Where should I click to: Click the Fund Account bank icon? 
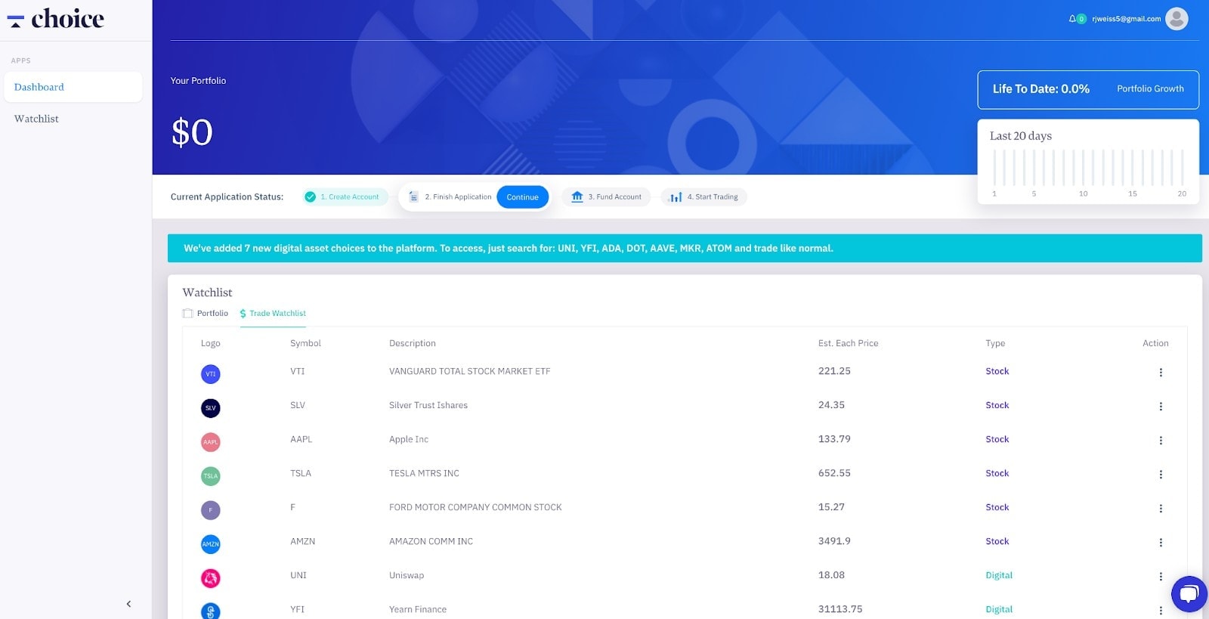577,197
